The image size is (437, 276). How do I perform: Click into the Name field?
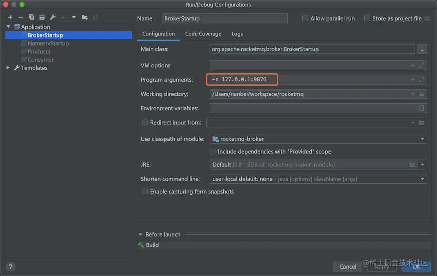pyautogui.click(x=225, y=18)
